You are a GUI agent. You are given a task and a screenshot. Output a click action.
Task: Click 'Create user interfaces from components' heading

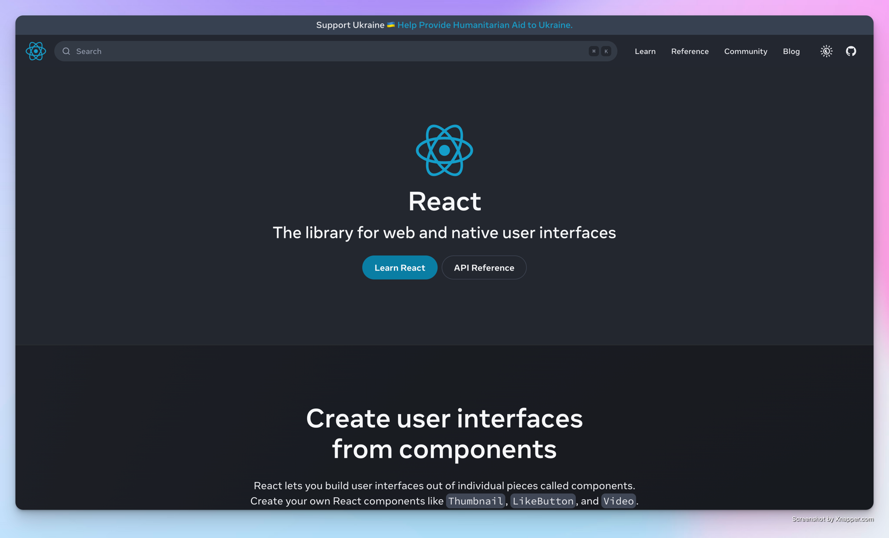(x=444, y=433)
